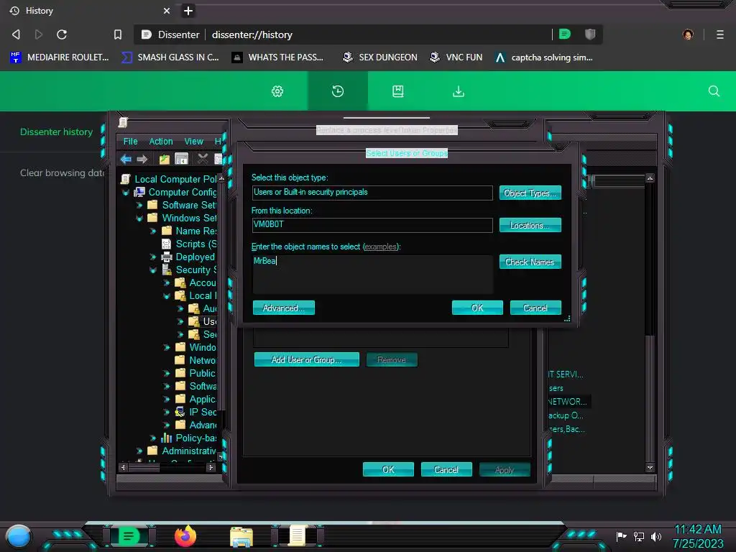
Task: Collapse the Windows Settings node
Action: 139,218
